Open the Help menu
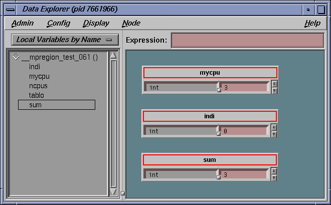This screenshot has height=205, width=331. [x=312, y=23]
